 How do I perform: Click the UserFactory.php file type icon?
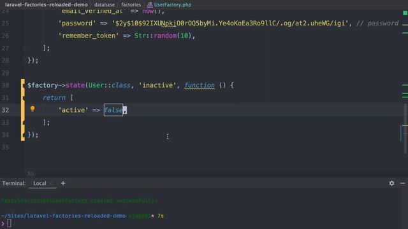(x=150, y=4)
